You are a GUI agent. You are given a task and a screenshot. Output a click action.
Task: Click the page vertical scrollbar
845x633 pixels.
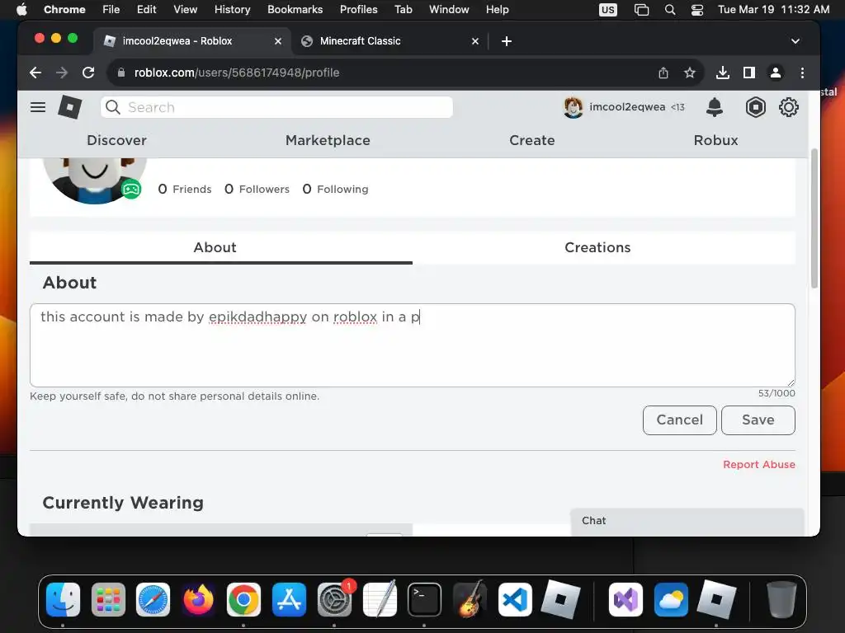[814, 218]
